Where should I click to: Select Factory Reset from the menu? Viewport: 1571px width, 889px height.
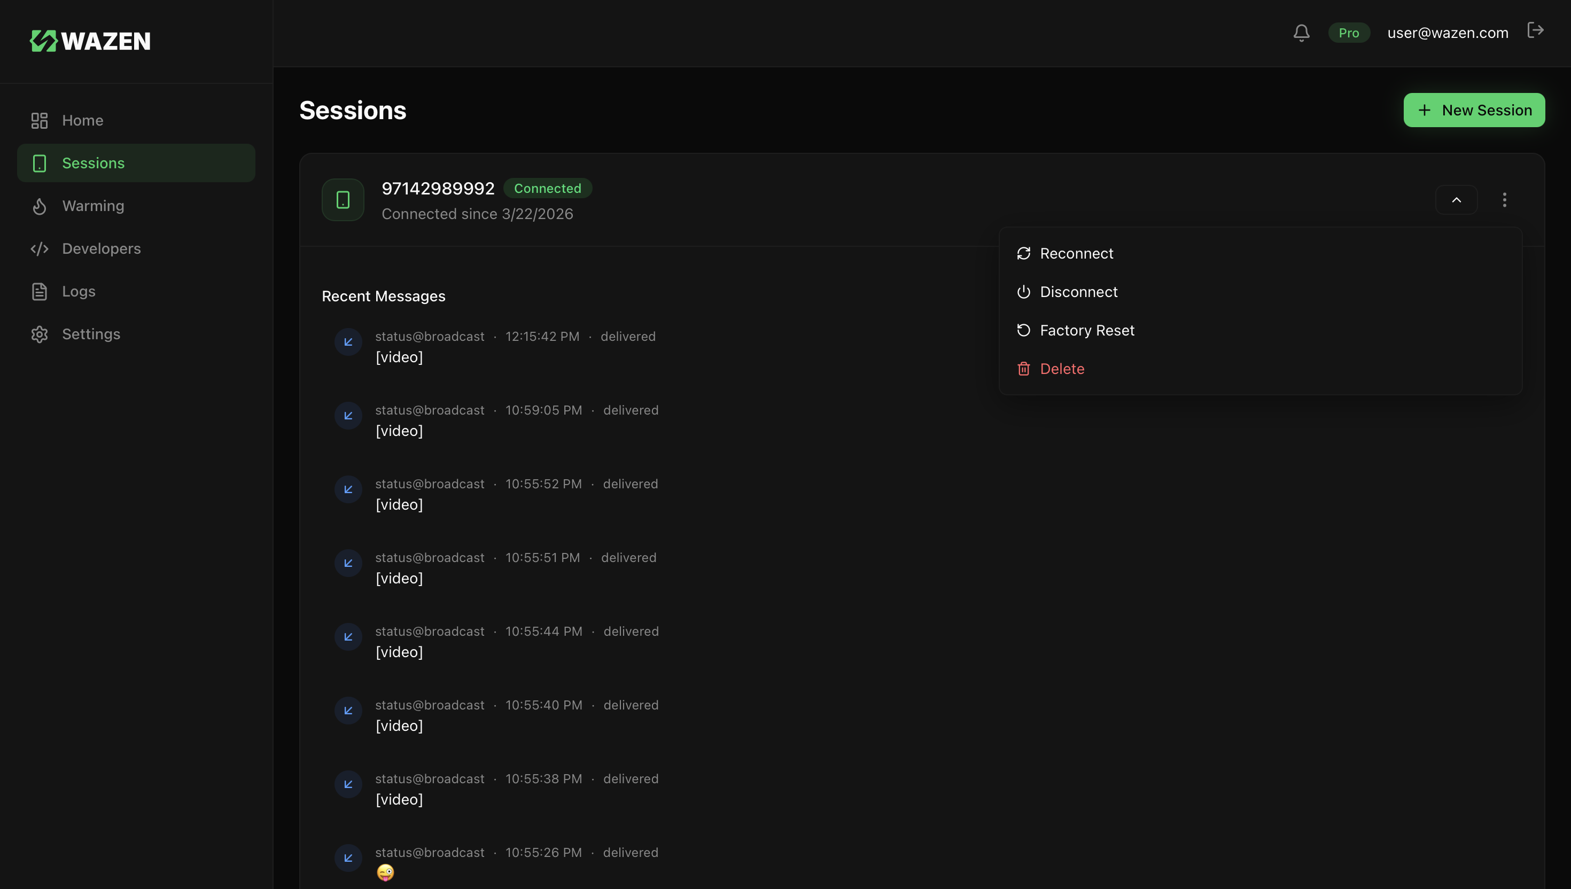1087,330
